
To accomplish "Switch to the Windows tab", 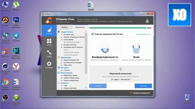I will coord(64,27).
